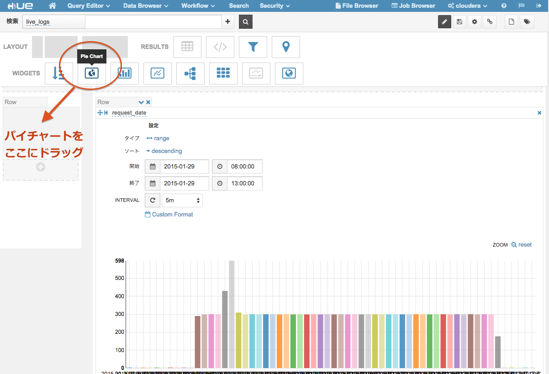Image resolution: width=549 pixels, height=374 pixels.
Task: Click the plus button beside search field
Action: pos(228,22)
